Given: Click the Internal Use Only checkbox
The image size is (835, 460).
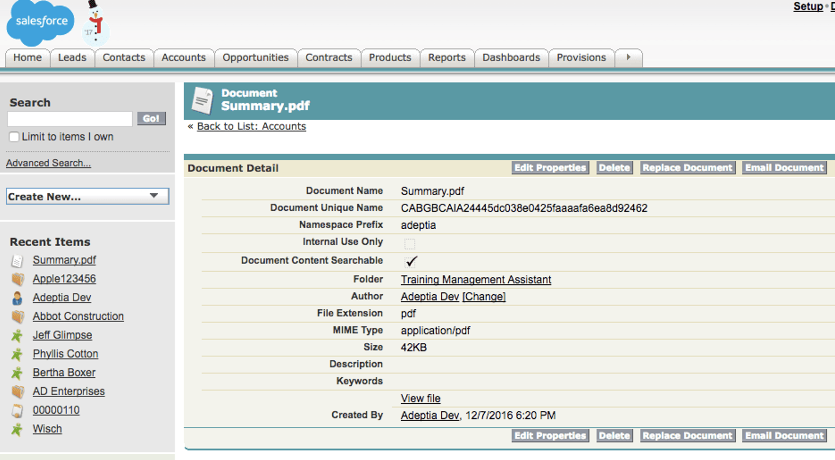Looking at the screenshot, I should [x=410, y=243].
